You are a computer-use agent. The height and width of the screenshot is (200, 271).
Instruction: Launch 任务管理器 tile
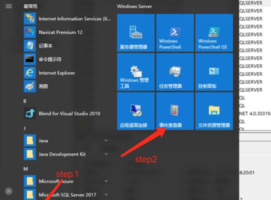pos(175,72)
